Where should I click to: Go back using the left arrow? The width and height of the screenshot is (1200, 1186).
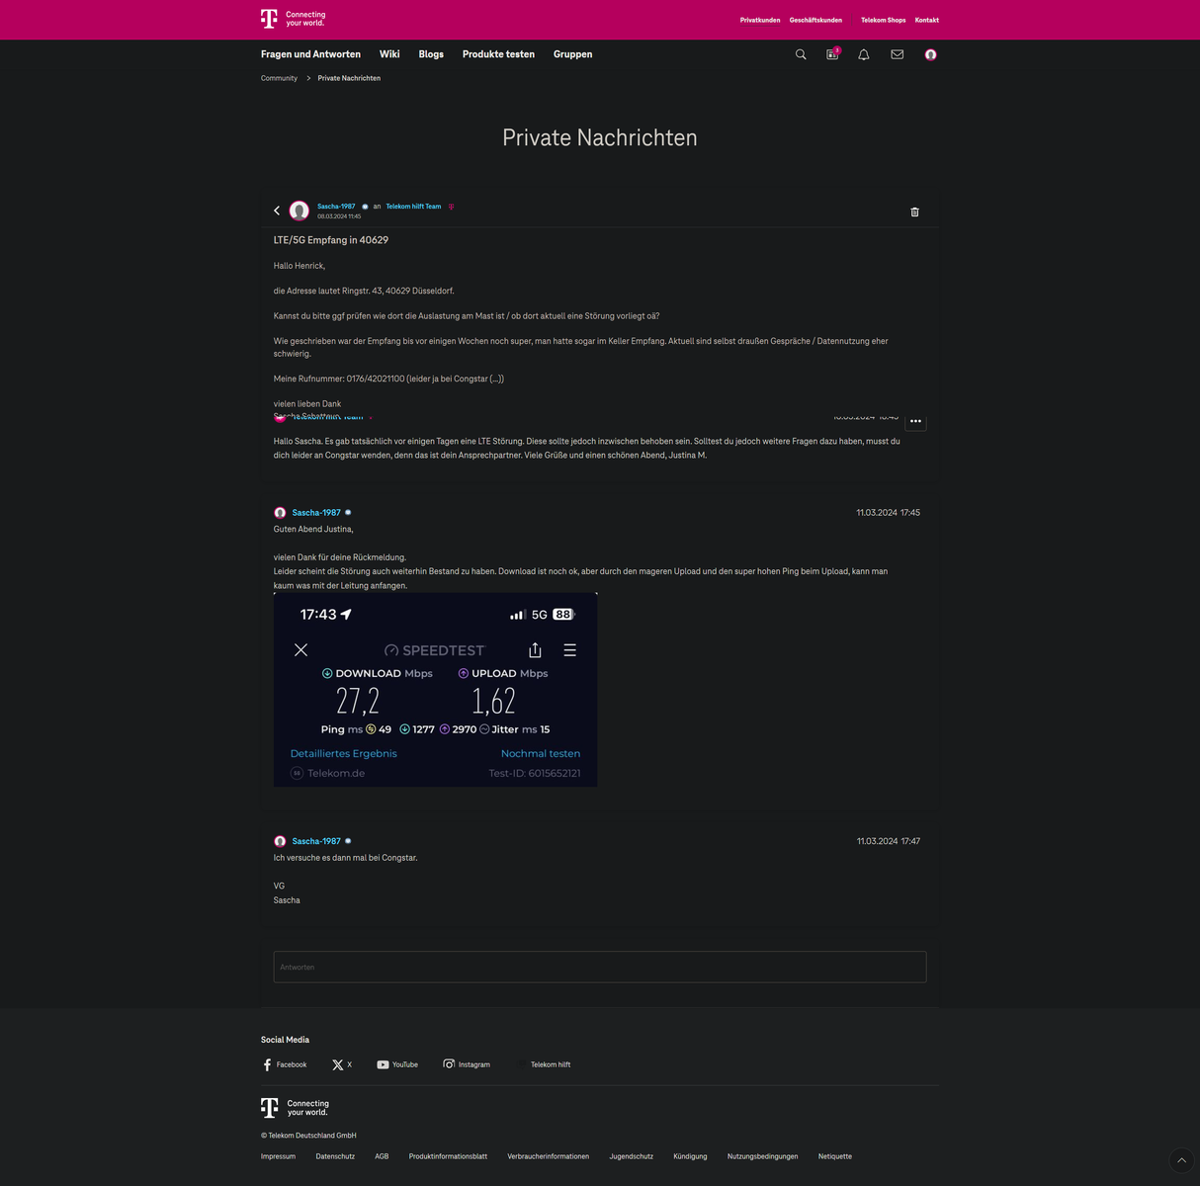[277, 211]
